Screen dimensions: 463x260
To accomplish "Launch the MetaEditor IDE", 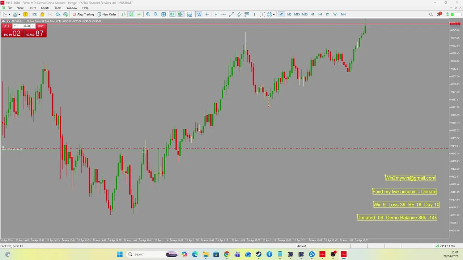I will pos(34,14).
